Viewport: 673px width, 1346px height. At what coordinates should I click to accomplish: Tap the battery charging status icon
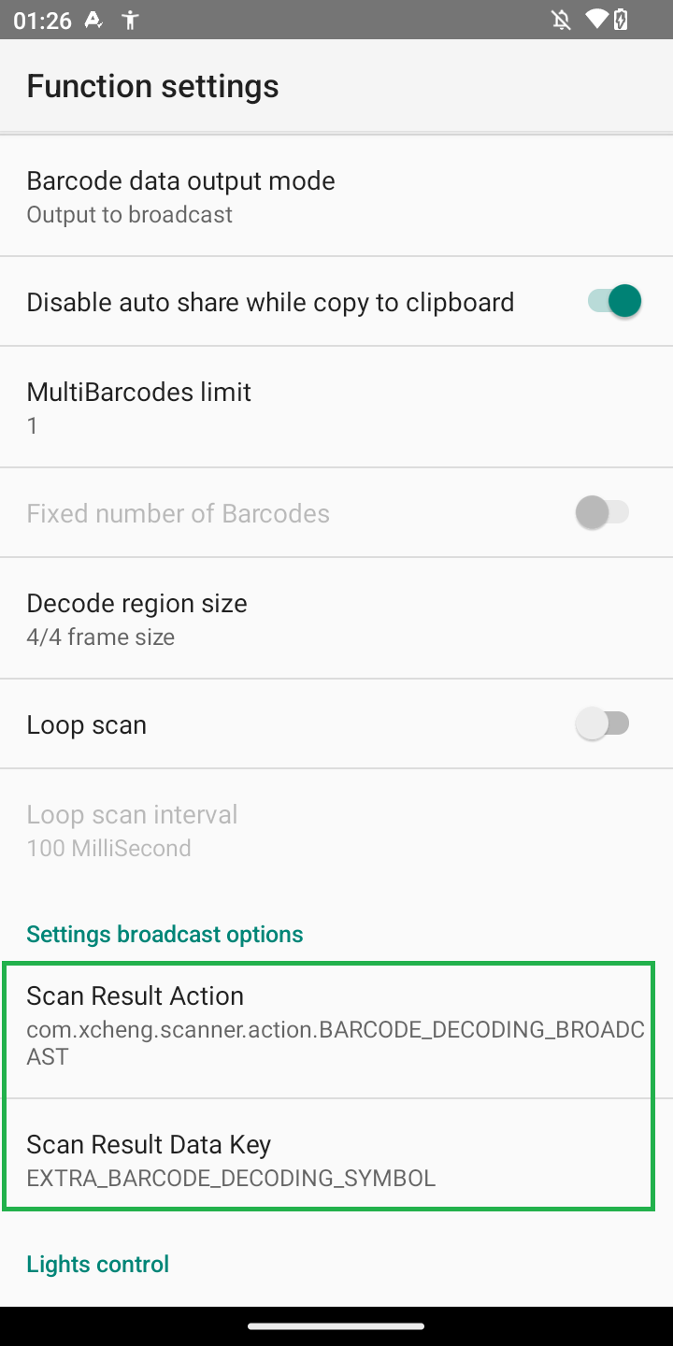coord(620,20)
